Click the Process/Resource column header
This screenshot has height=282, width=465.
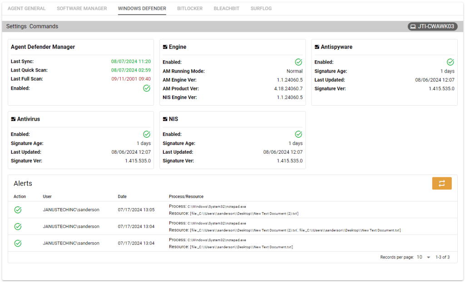click(x=186, y=196)
